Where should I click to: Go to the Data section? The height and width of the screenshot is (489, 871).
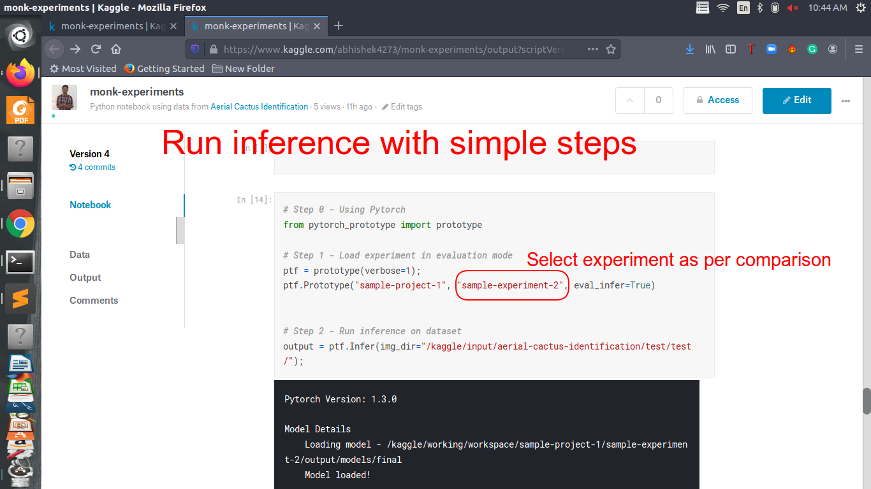[x=80, y=255]
